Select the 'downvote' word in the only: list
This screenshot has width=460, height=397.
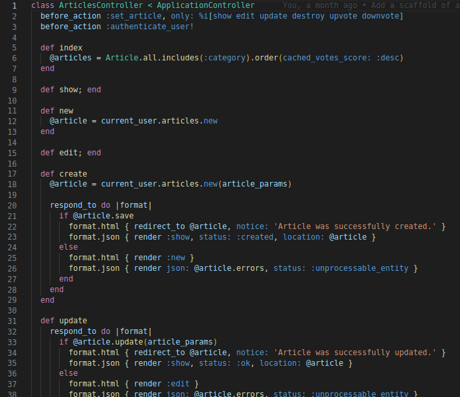click(x=380, y=16)
